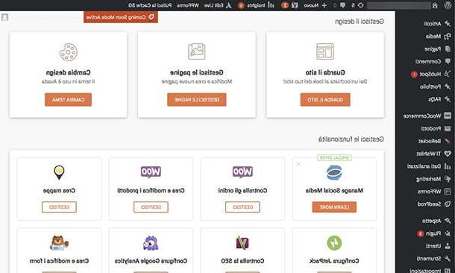Open Aspetto in the sidebar
The height and width of the screenshot is (273, 455).
coord(436,221)
